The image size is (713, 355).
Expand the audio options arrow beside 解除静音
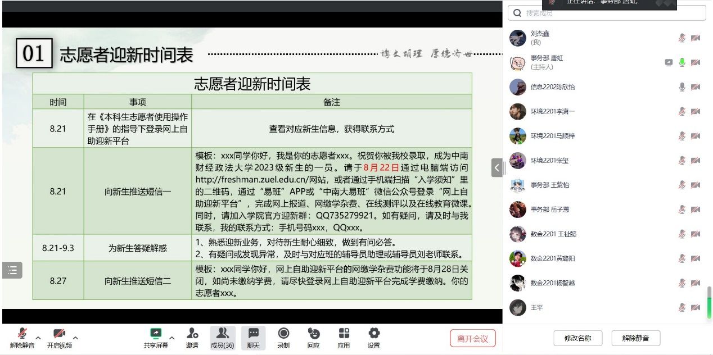click(39, 338)
